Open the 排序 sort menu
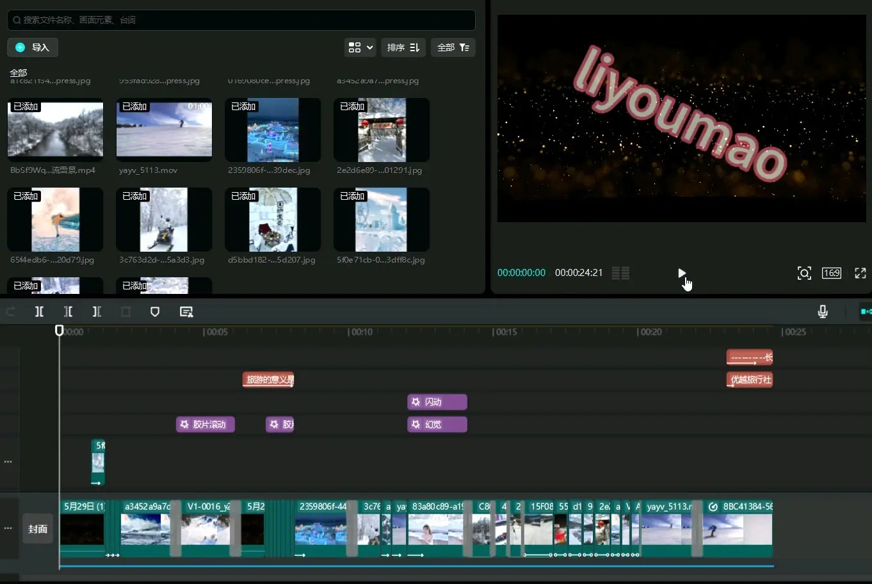This screenshot has width=872, height=584. click(x=403, y=47)
